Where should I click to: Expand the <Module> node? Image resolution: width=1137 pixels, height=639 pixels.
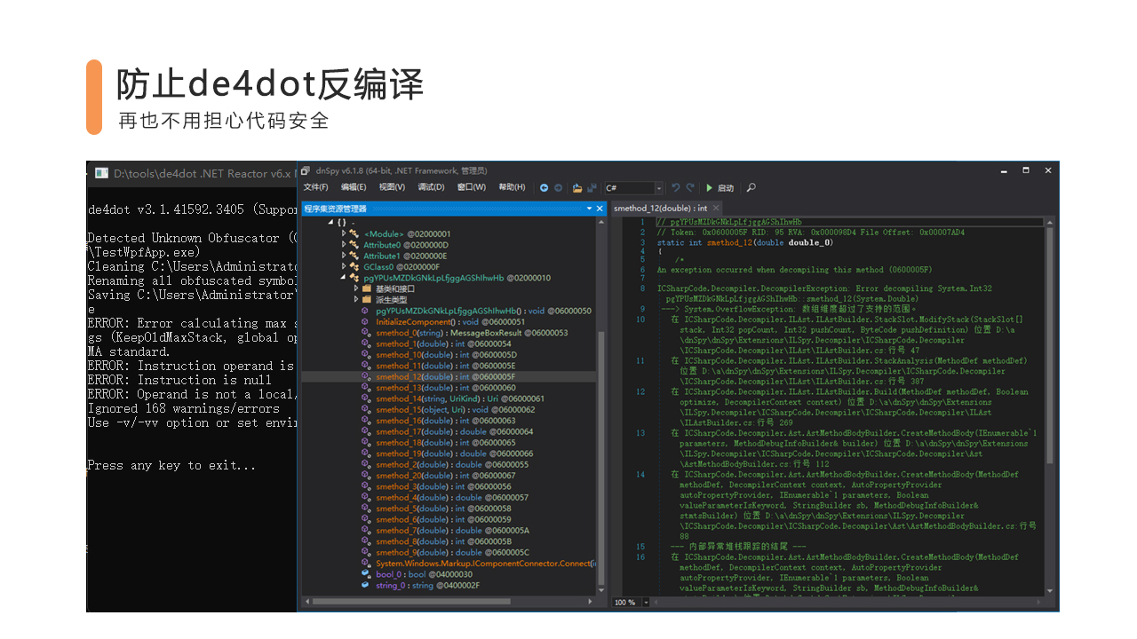click(x=344, y=233)
